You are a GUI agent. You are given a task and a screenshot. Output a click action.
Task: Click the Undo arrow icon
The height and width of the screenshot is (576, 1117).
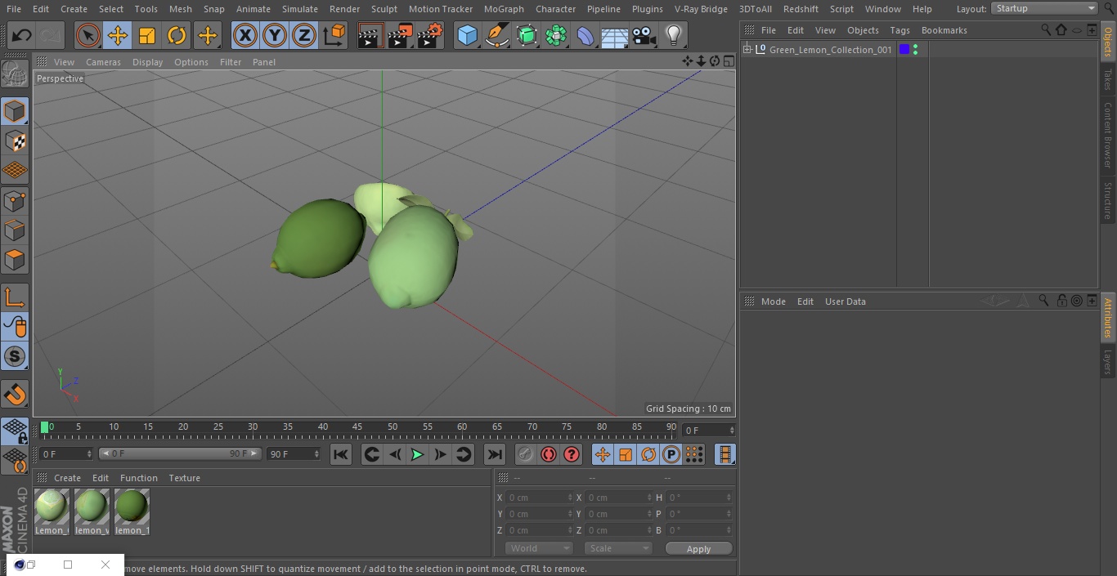(x=22, y=35)
